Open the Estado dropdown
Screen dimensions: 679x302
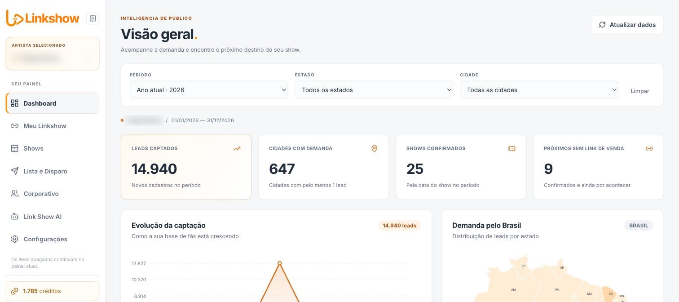[x=374, y=90]
